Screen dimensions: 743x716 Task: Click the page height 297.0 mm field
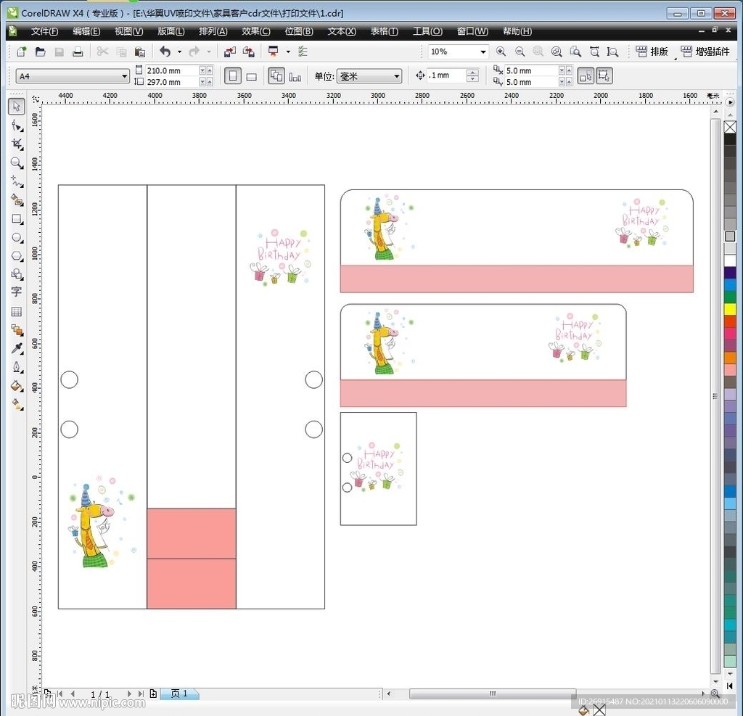(172, 82)
